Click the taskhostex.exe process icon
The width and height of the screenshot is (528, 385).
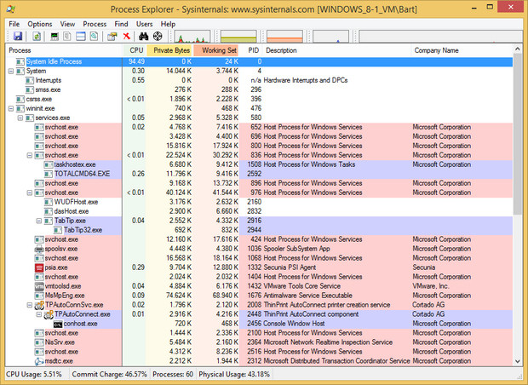(49, 164)
